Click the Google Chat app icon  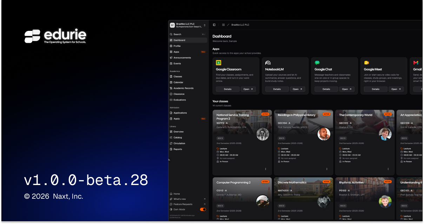point(317,63)
